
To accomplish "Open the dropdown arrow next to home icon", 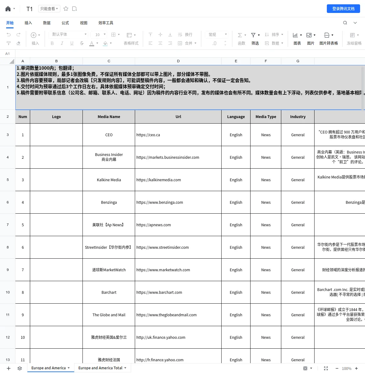I will tap(14, 9).
